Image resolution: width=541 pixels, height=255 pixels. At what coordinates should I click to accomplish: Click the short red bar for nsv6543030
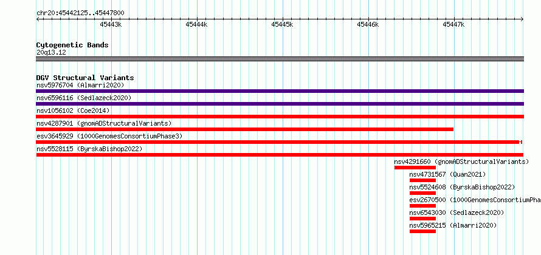pyautogui.click(x=422, y=219)
